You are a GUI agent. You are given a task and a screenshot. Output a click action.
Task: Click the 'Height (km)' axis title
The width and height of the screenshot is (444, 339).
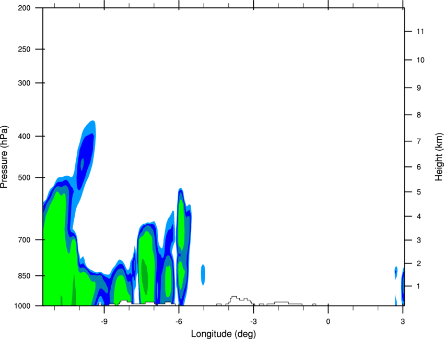[x=439, y=157]
